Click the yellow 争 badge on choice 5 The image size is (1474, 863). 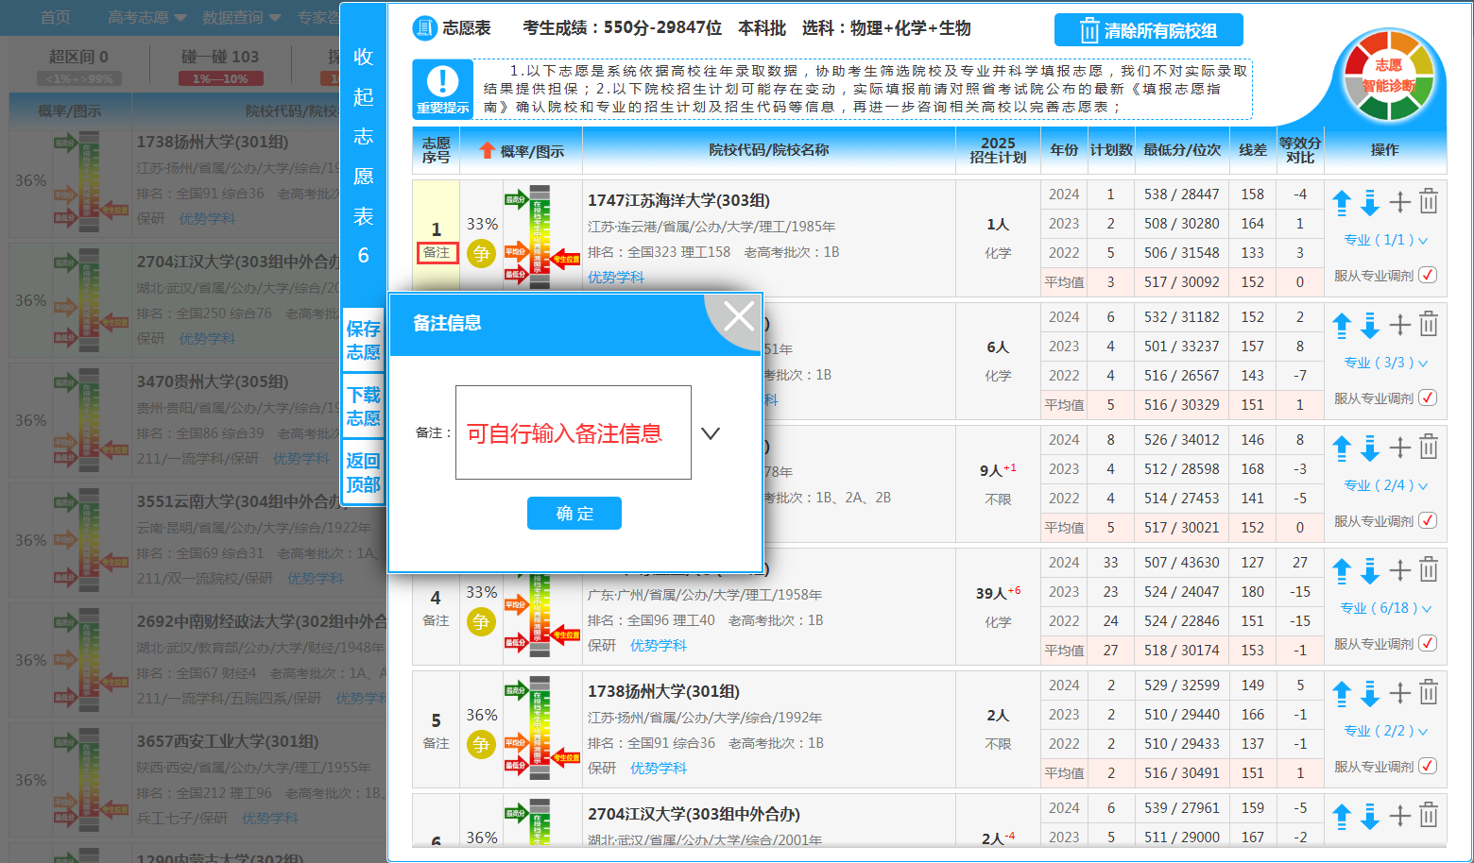coord(481,745)
